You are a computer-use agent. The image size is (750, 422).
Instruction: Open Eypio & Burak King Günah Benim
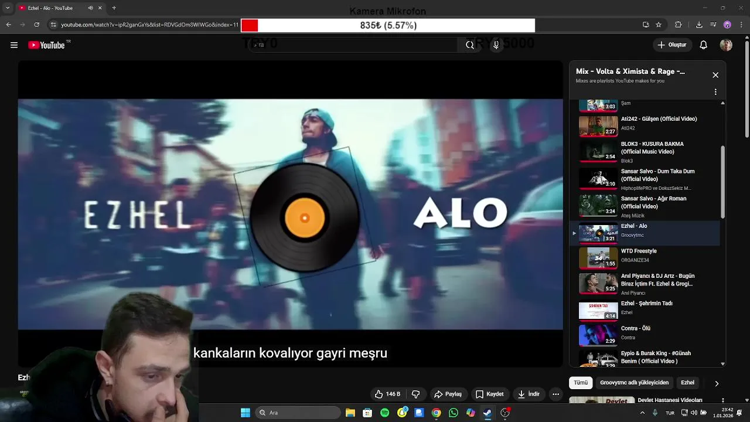click(x=645, y=358)
